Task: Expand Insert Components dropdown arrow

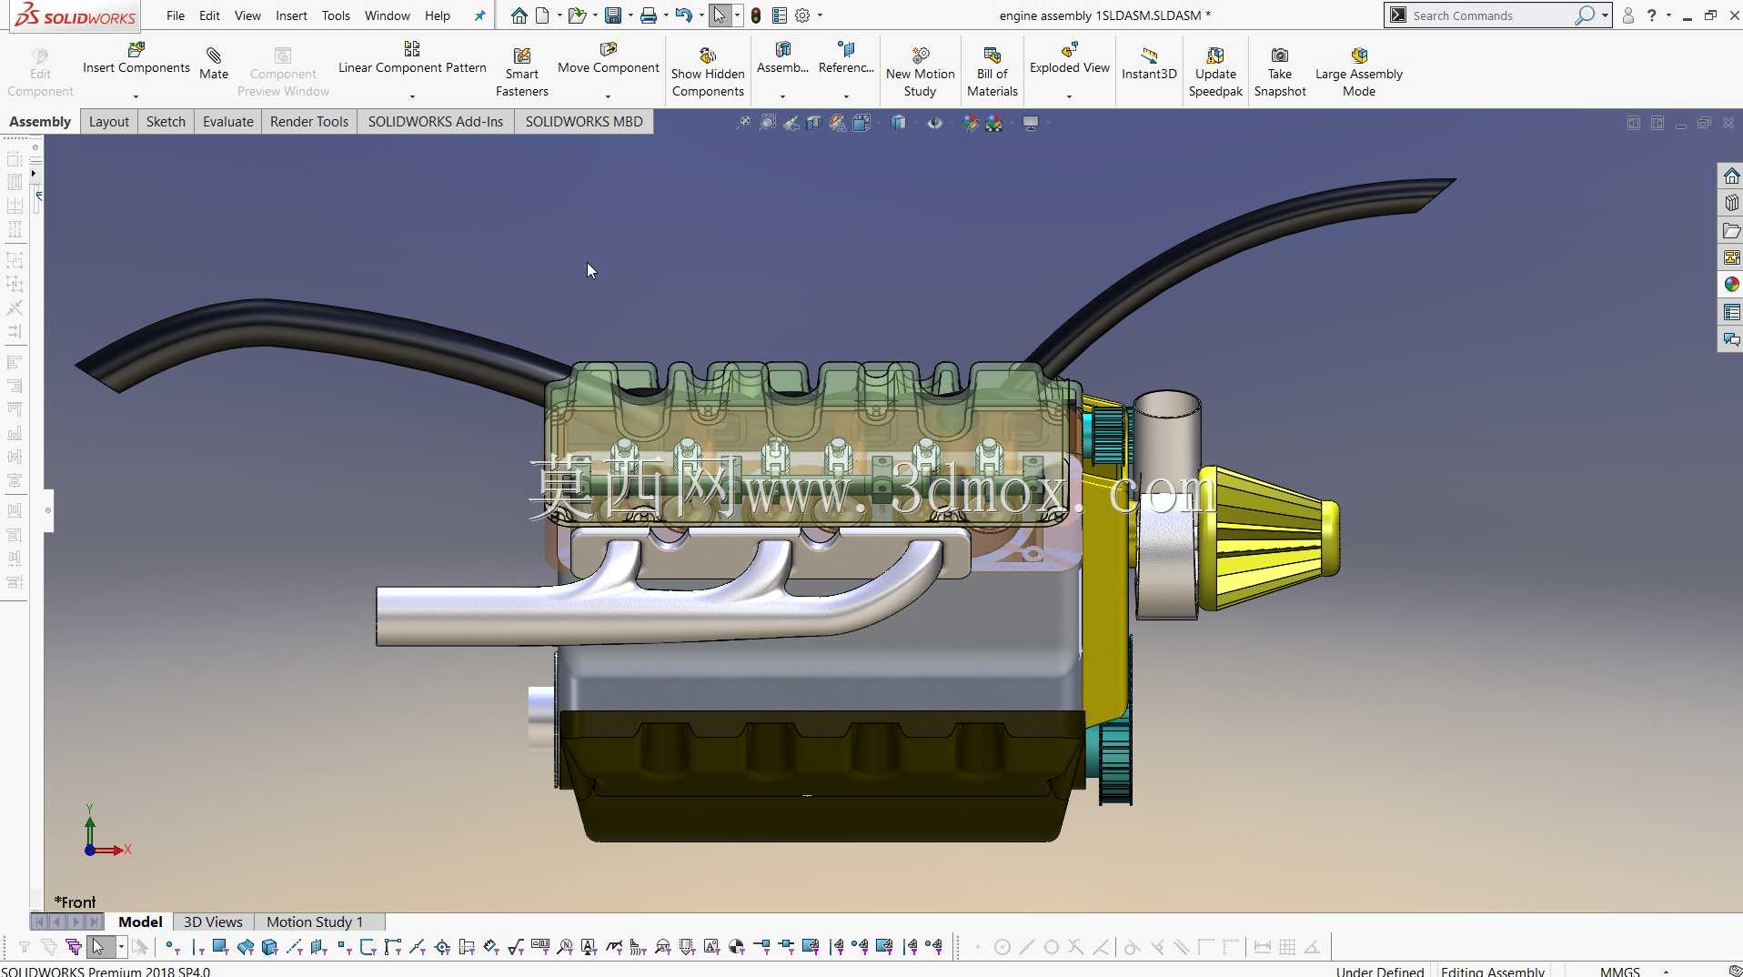Action: coord(136,96)
